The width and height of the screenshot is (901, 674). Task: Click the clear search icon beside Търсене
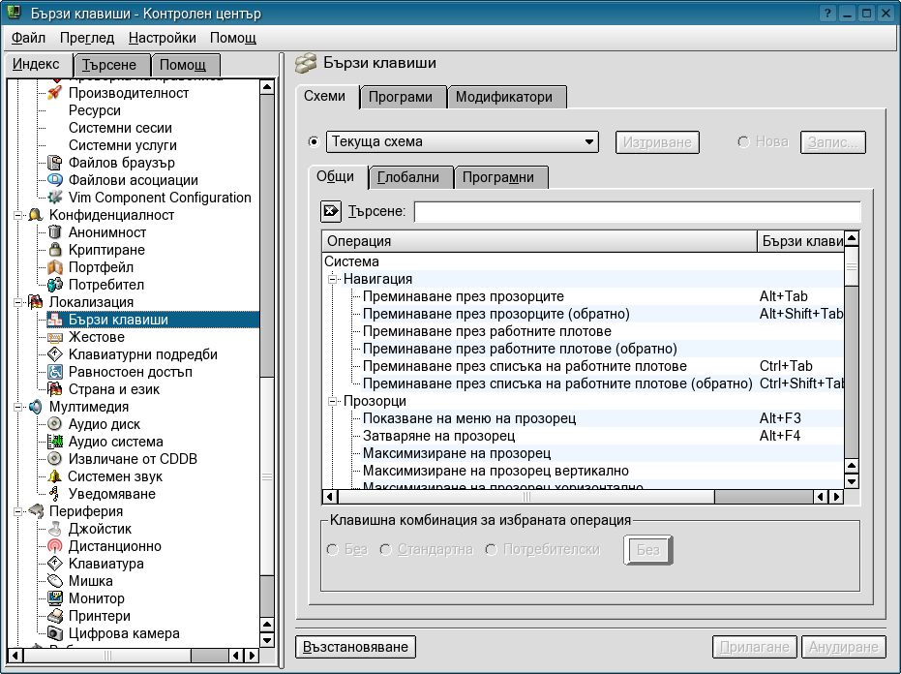331,211
